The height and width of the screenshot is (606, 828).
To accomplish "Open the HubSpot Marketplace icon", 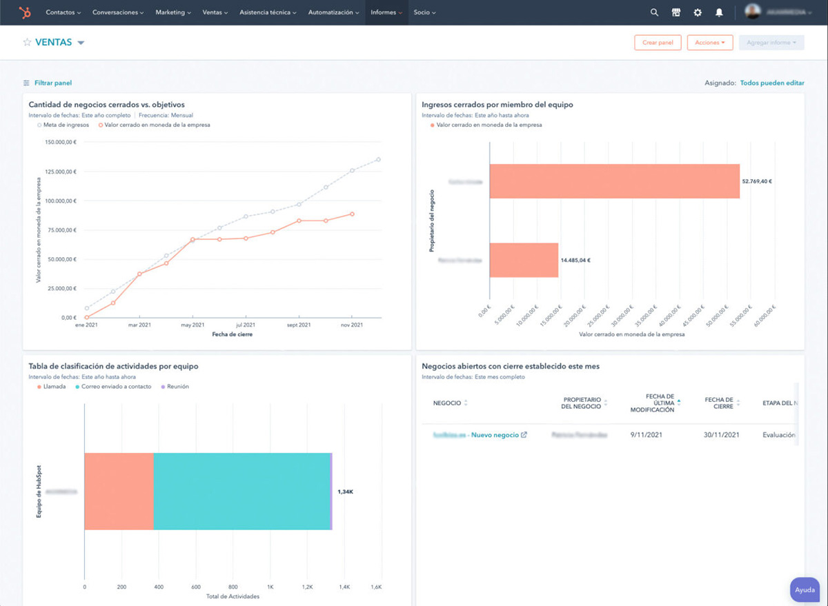I will [x=676, y=12].
